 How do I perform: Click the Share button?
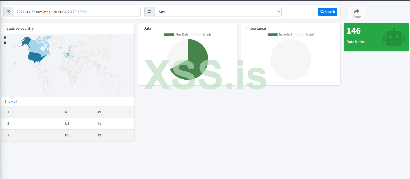point(356,13)
